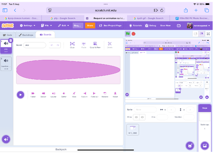Open the Choose a Sound button
The width and height of the screenshot is (214, 161).
tap(6, 139)
